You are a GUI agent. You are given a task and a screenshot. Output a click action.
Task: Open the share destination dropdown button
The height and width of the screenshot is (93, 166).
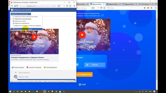pyautogui.click(x=21, y=14)
